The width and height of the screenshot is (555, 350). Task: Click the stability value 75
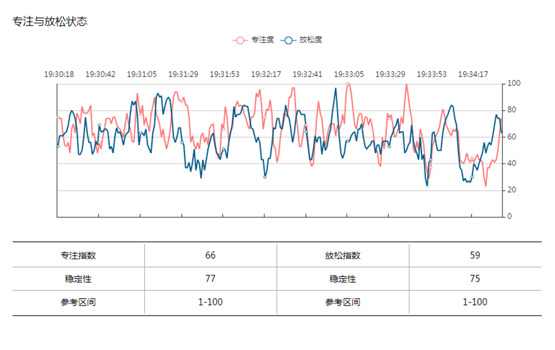click(475, 279)
